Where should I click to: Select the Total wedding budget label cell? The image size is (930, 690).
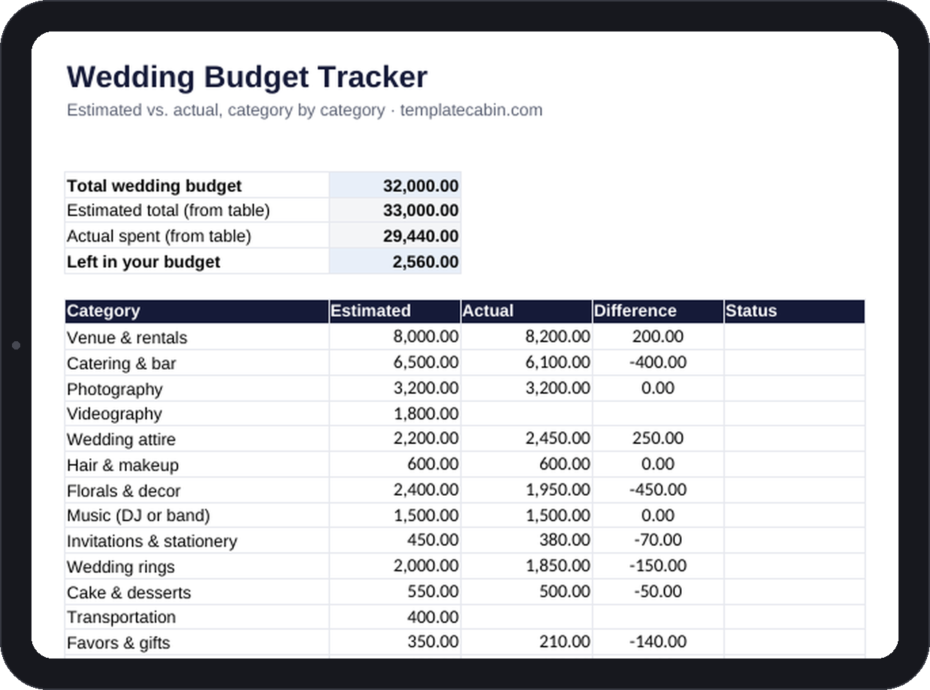(197, 185)
